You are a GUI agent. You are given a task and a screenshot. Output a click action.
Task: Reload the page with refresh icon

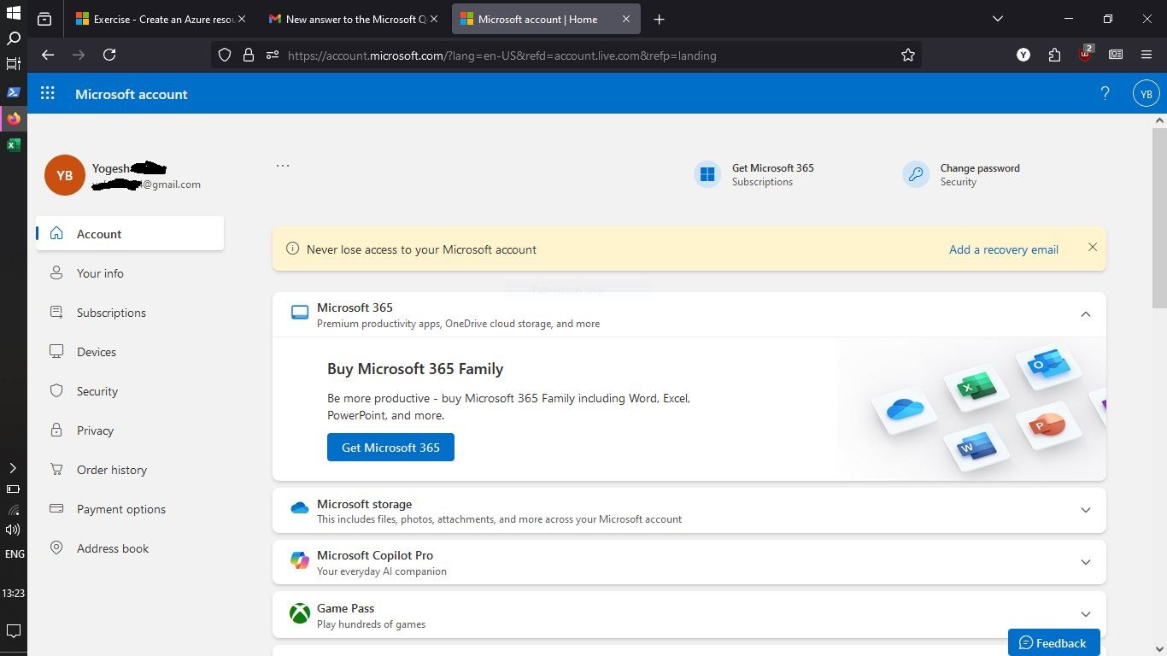(109, 55)
